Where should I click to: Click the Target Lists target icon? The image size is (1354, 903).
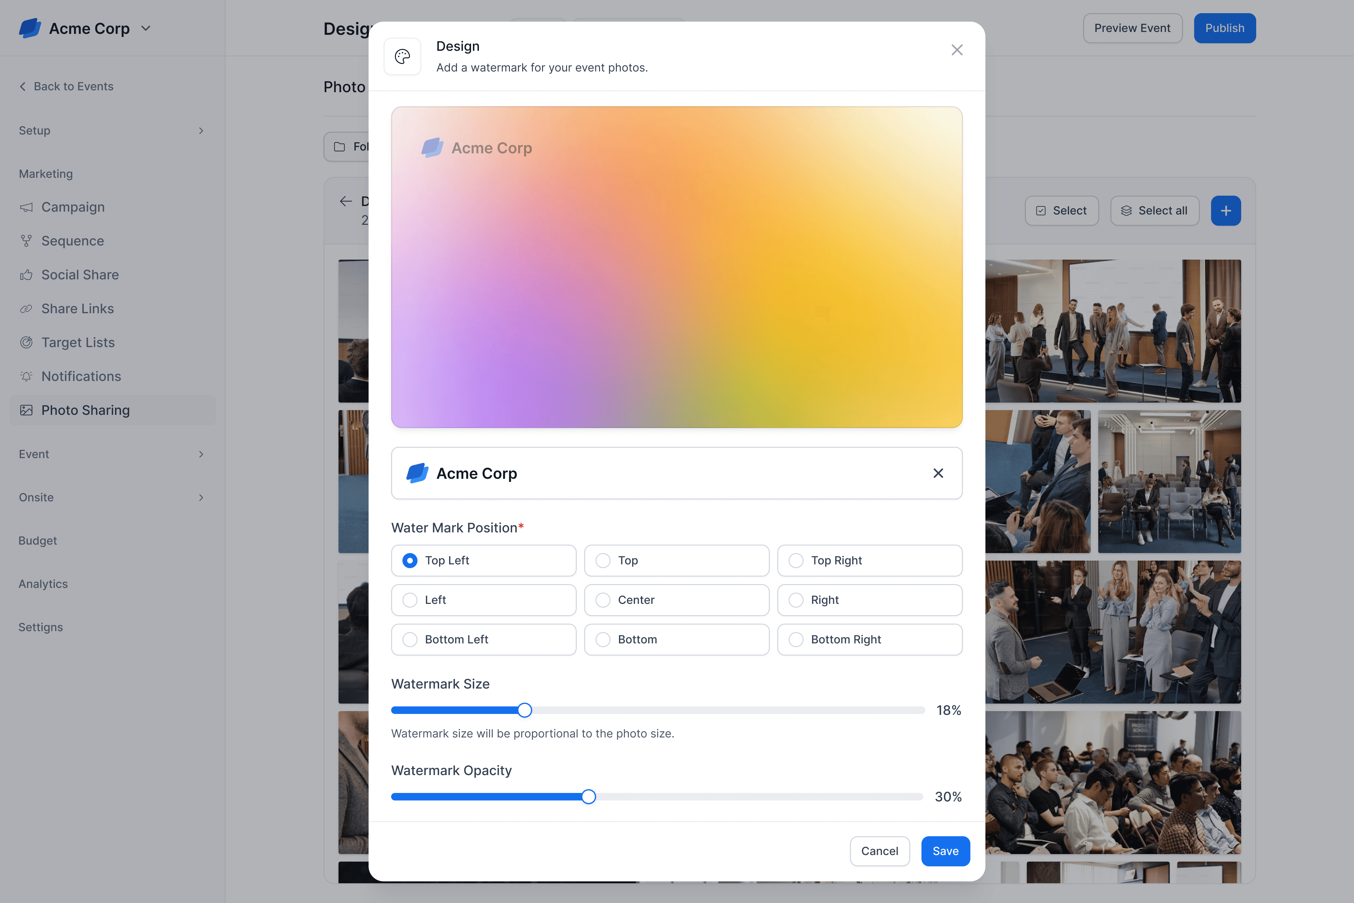[26, 343]
